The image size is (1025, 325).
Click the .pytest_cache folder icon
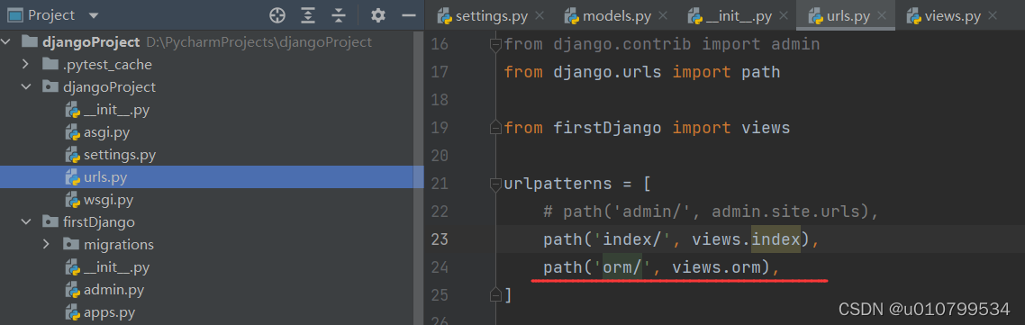50,65
